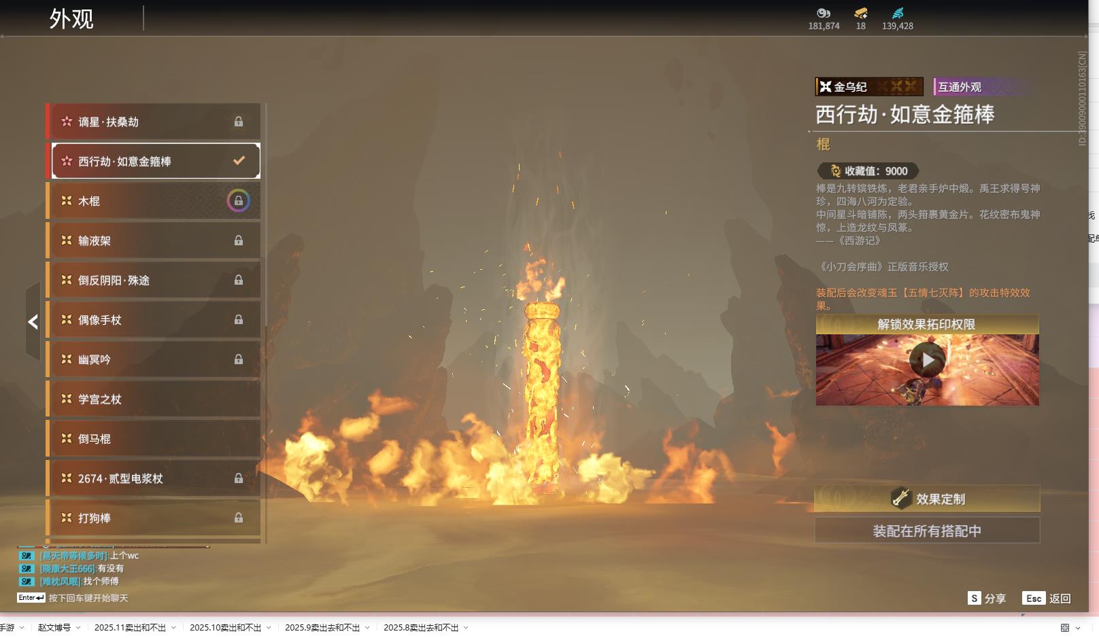Click the S key share icon
The width and height of the screenshot is (1099, 638).
975,598
